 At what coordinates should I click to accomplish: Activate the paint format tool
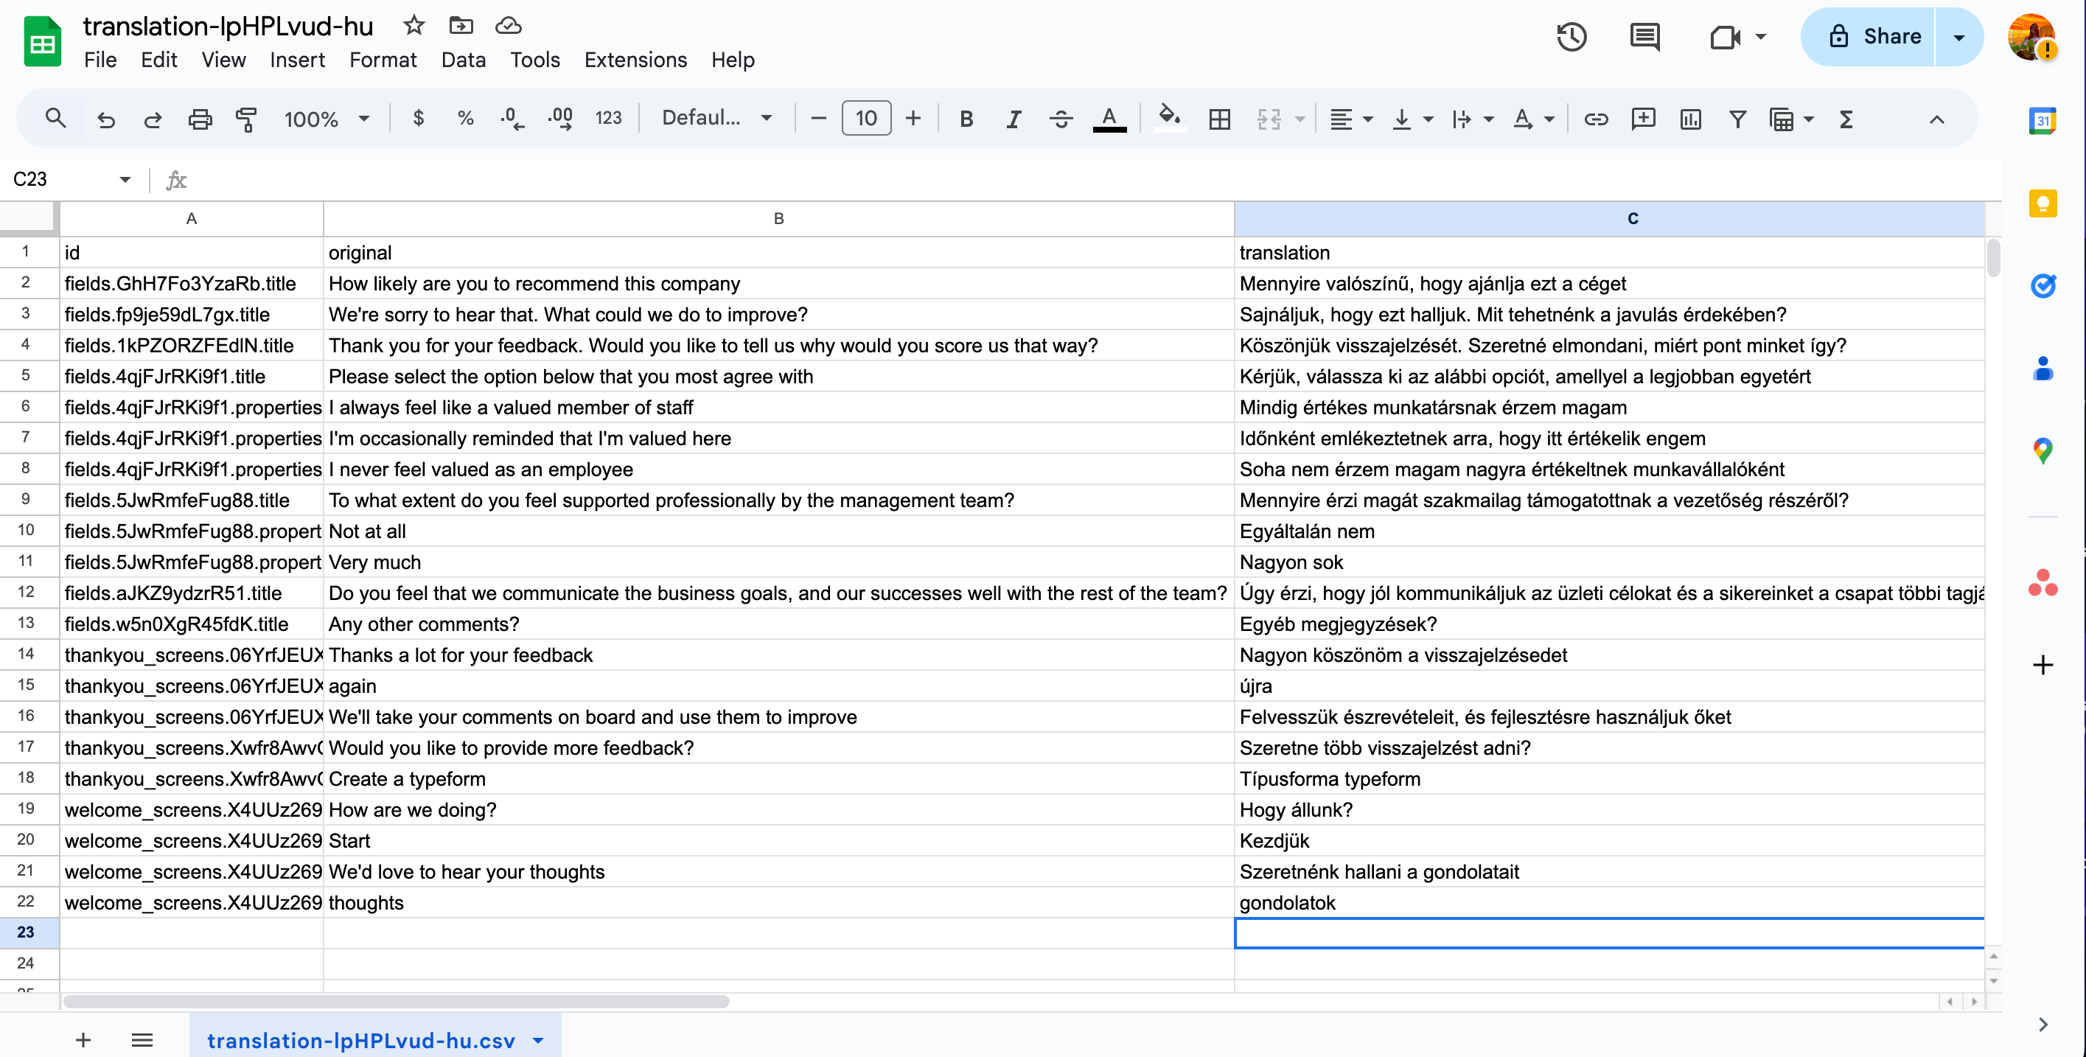click(x=246, y=119)
